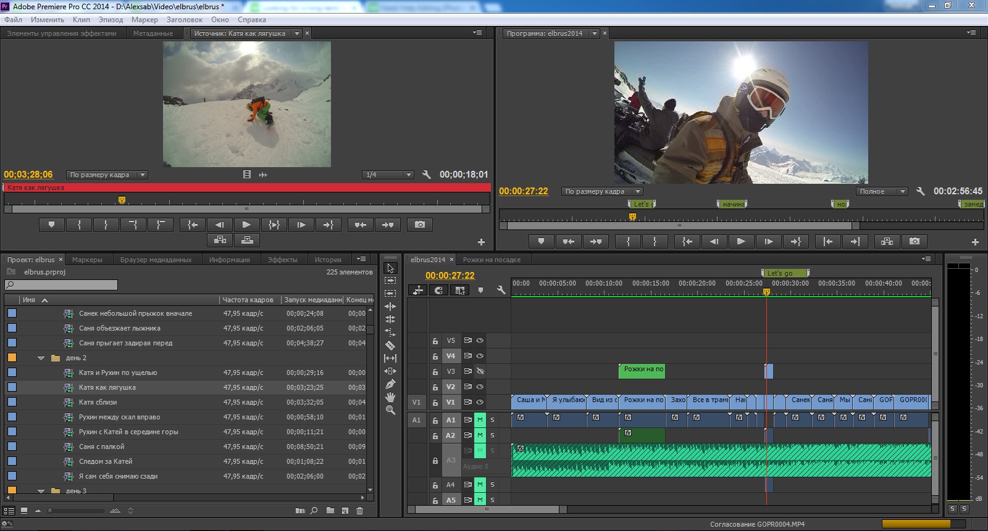The width and height of the screenshot is (988, 531).
Task: Switch to the Эффекты tab
Action: [x=282, y=260]
